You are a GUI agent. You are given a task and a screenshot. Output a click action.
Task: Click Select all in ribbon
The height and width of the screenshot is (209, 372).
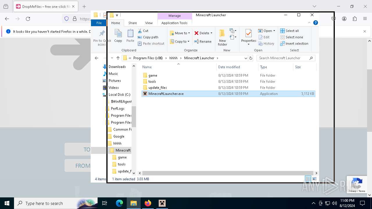click(x=289, y=31)
